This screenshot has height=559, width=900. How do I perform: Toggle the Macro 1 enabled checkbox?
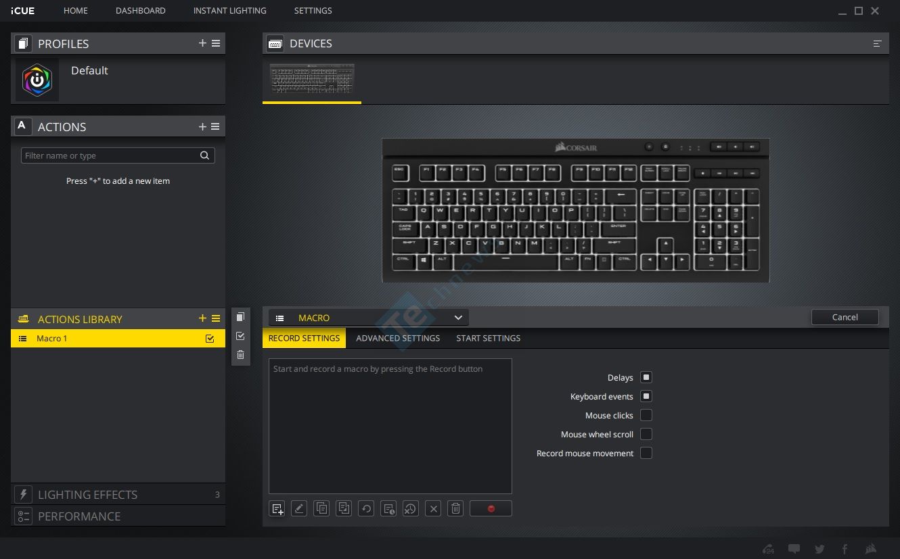210,339
